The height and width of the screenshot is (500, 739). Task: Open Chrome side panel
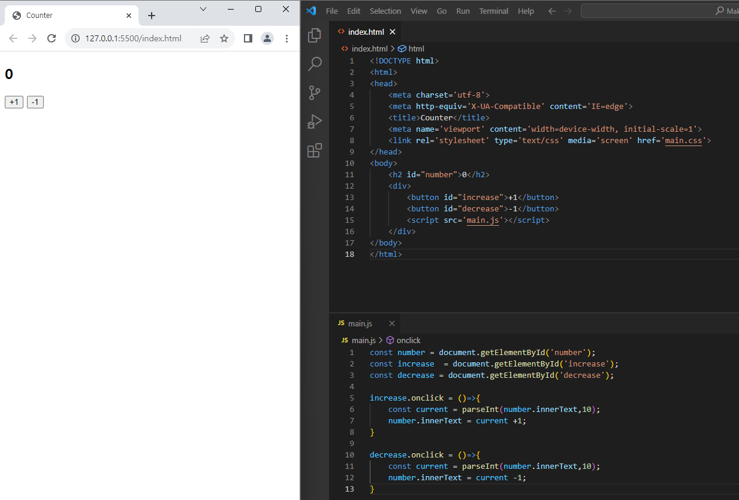pos(248,38)
